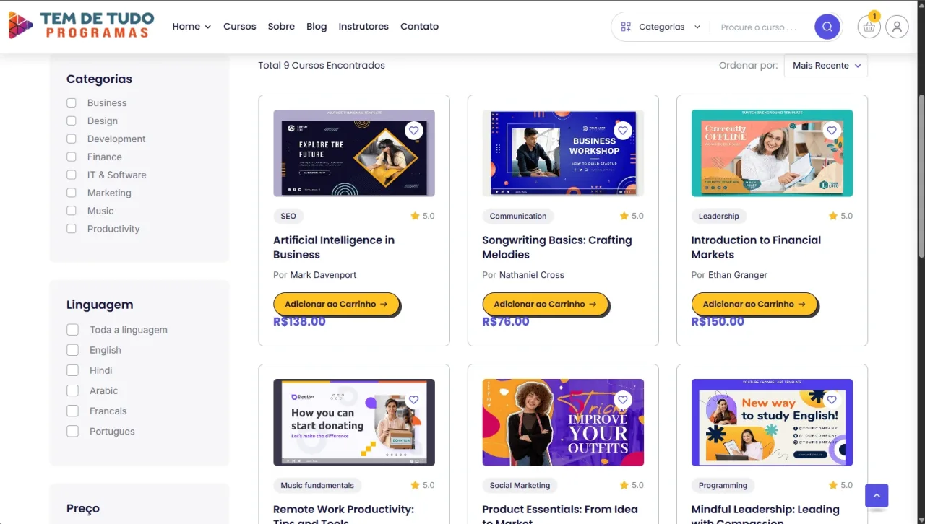Image resolution: width=925 pixels, height=524 pixels.
Task: Enable the Portugues language filter
Action: pos(72,431)
